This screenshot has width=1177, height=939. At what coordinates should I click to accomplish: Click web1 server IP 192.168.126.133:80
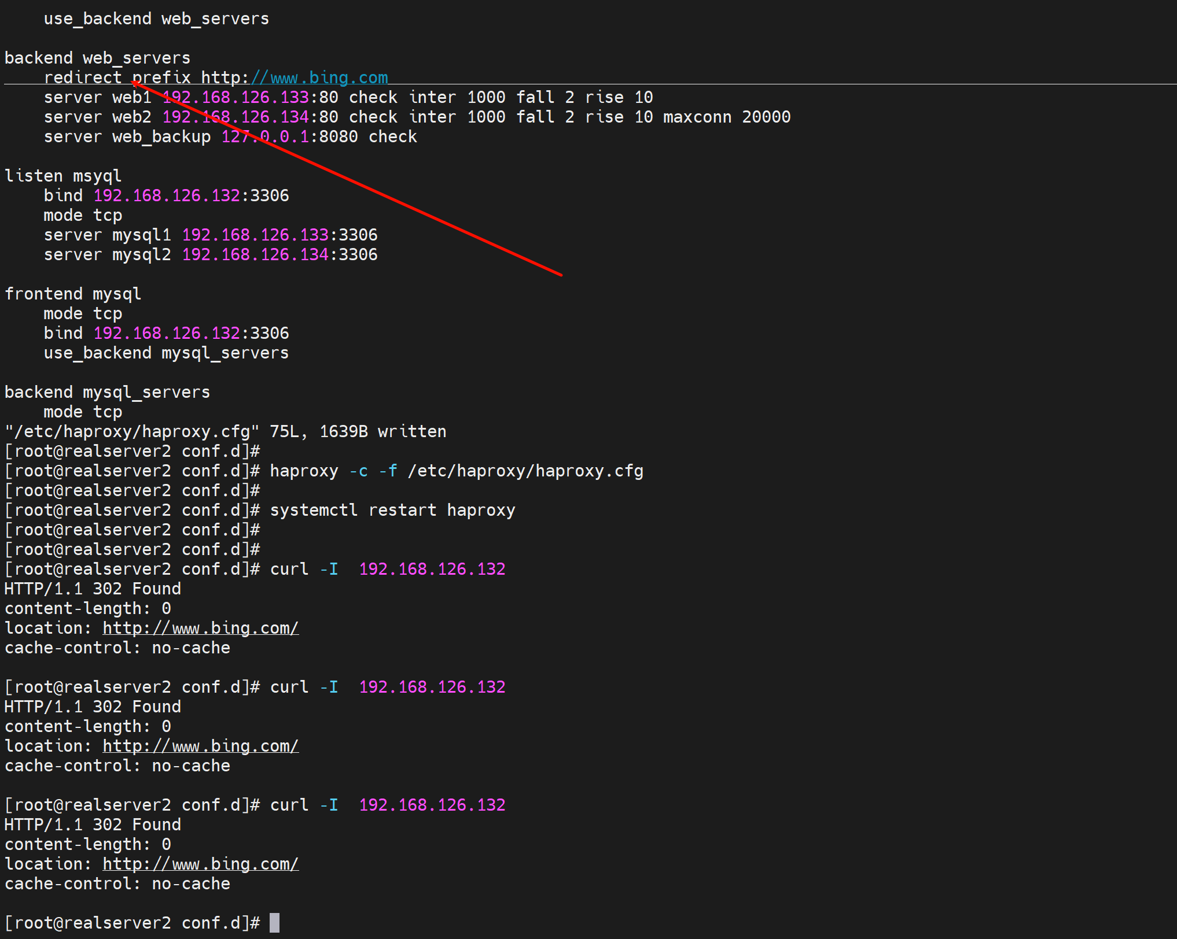coord(250,97)
